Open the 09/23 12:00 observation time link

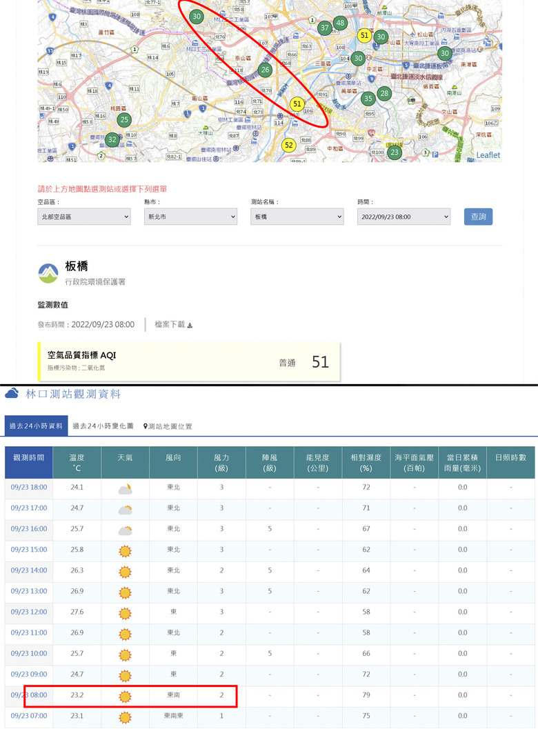click(29, 612)
